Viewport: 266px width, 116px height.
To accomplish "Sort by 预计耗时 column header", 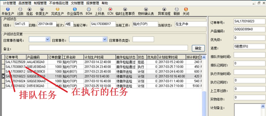I will [193, 57].
